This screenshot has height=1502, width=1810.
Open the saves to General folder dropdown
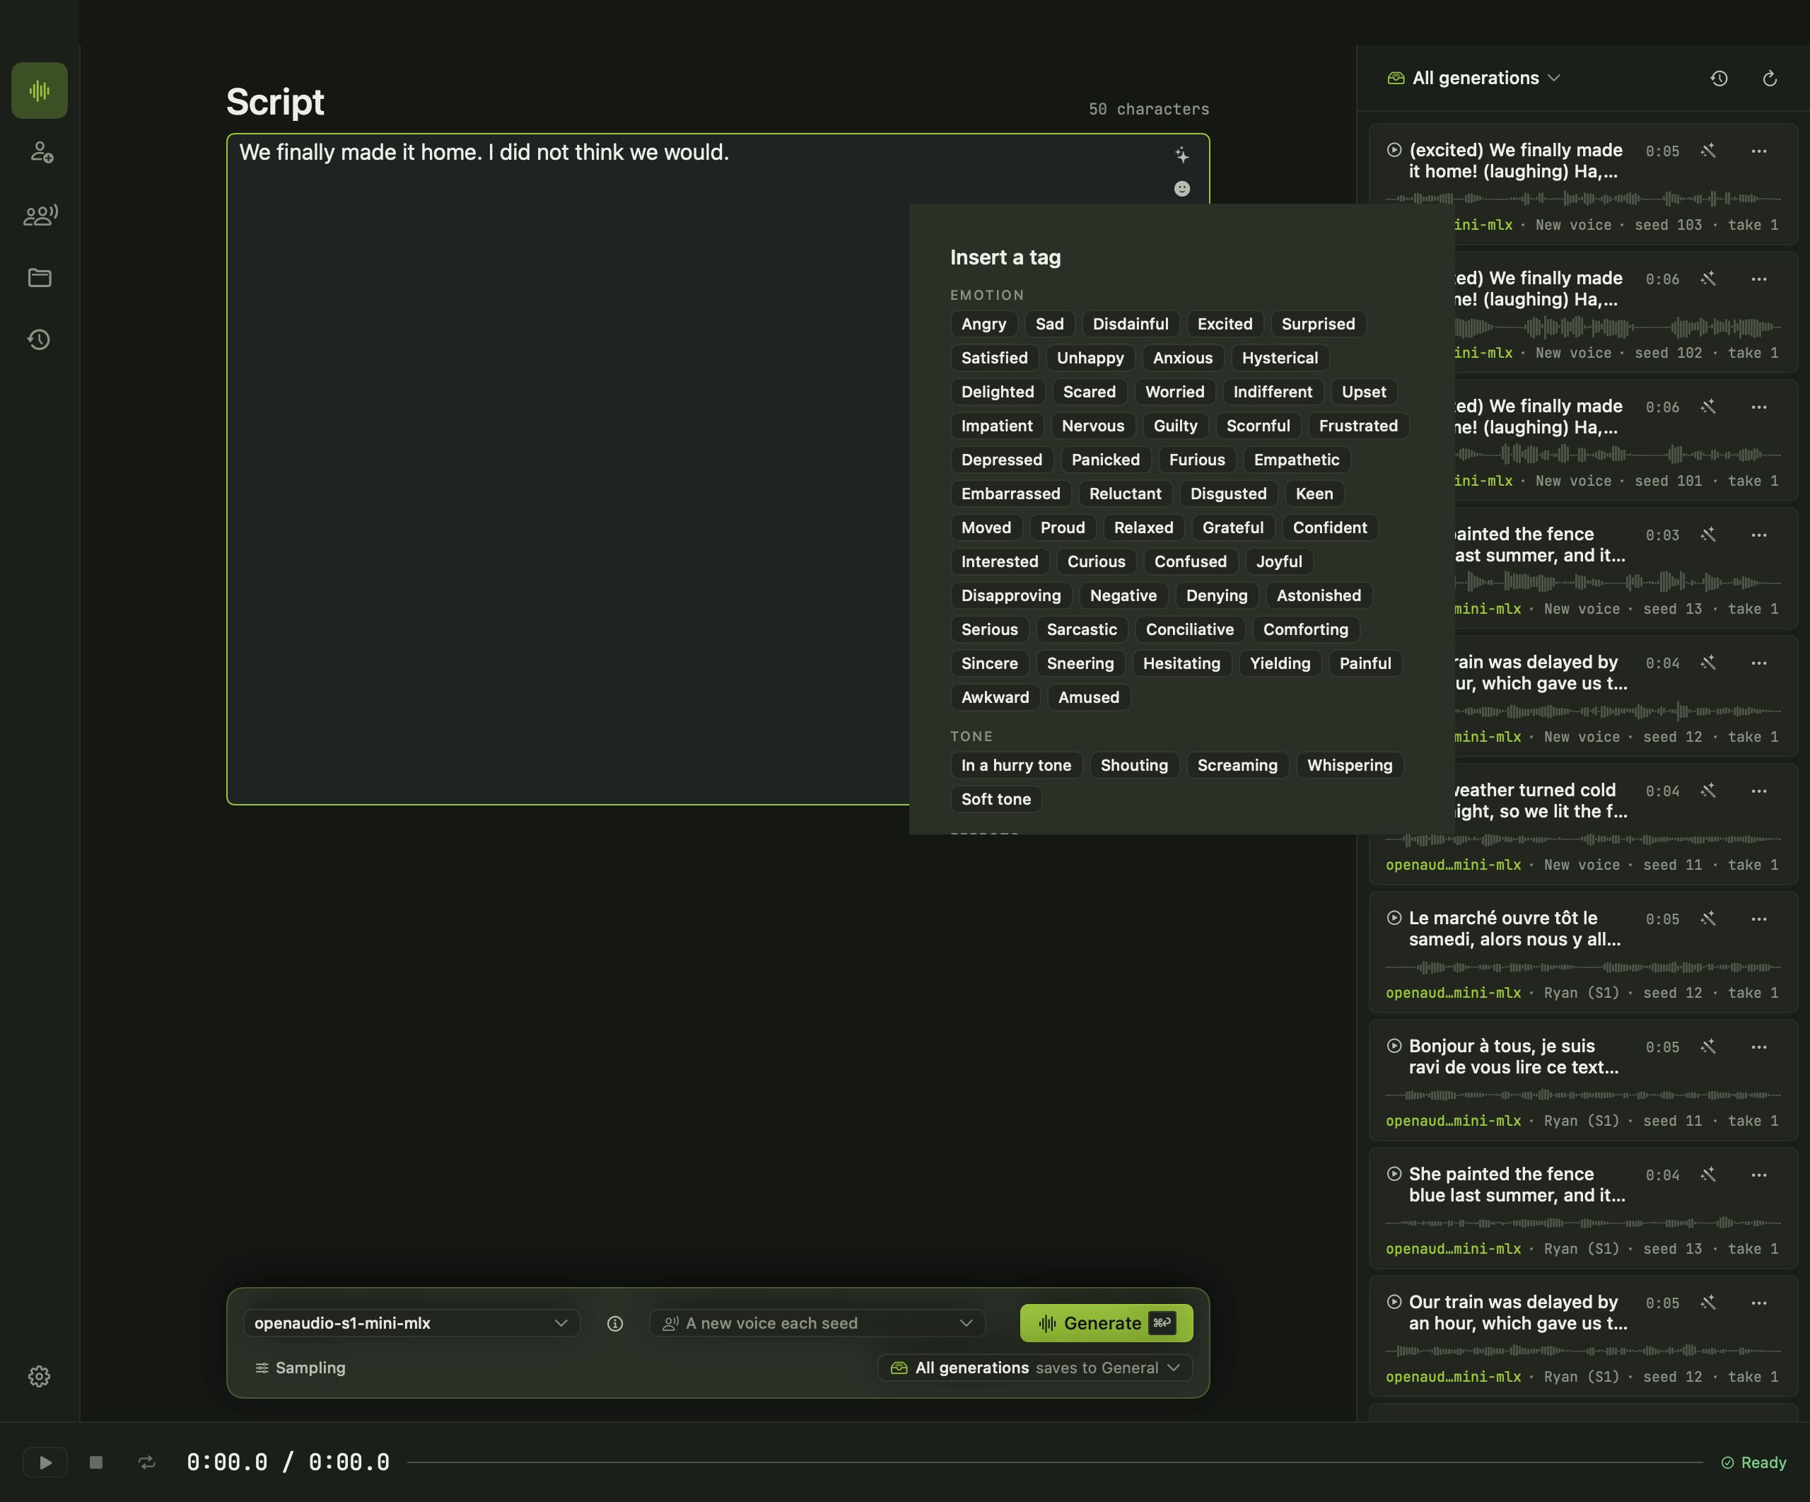[x=1035, y=1368]
